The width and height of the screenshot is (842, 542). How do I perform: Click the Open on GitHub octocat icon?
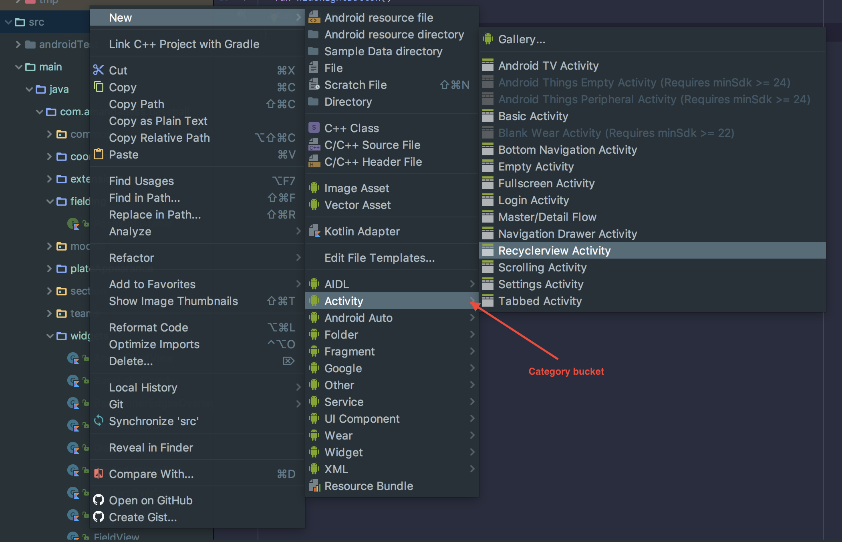pos(99,500)
